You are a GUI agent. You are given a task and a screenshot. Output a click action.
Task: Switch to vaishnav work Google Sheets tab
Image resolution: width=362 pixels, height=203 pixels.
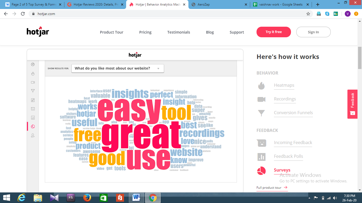(x=281, y=4)
